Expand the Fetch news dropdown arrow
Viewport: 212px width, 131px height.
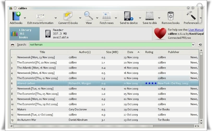pos(116,18)
